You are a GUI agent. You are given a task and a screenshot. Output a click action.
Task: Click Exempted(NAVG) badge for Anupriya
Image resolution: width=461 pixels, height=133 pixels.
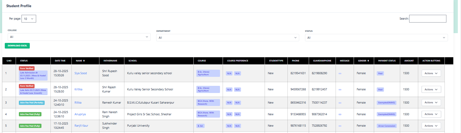click(387, 114)
